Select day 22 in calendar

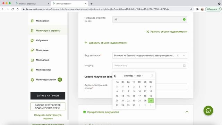pos(128,101)
